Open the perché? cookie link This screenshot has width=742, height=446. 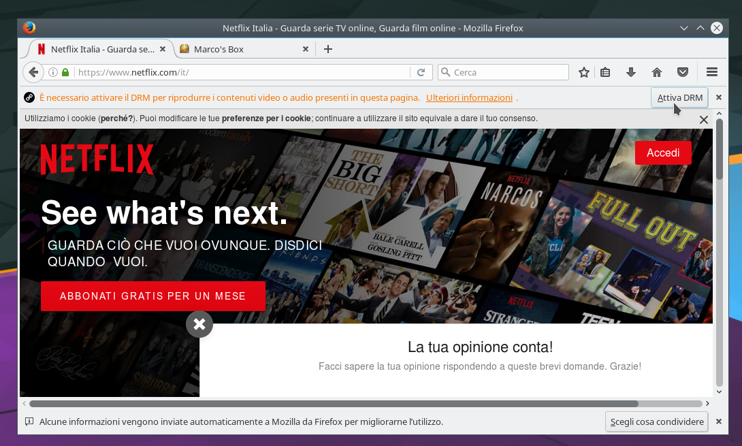tap(117, 118)
